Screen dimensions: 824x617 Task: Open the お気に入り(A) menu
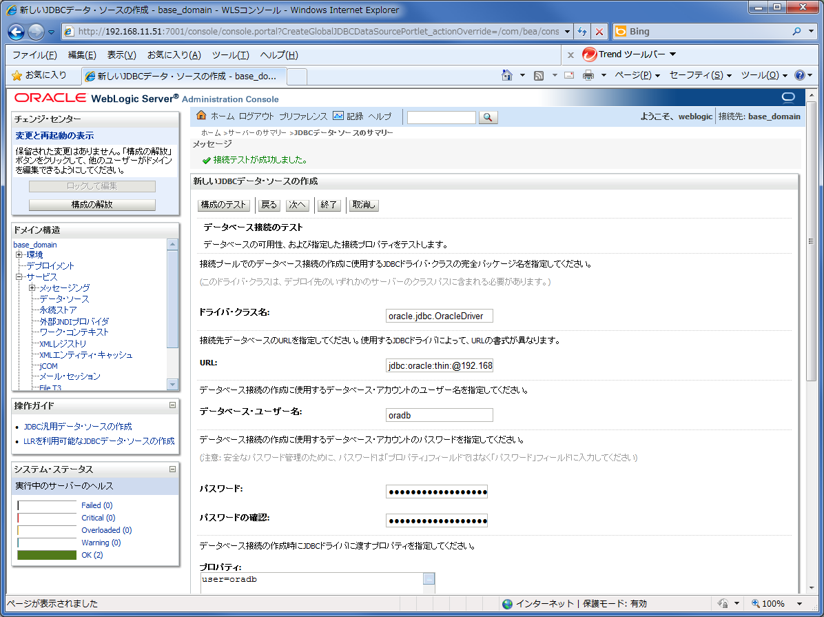[x=174, y=55]
